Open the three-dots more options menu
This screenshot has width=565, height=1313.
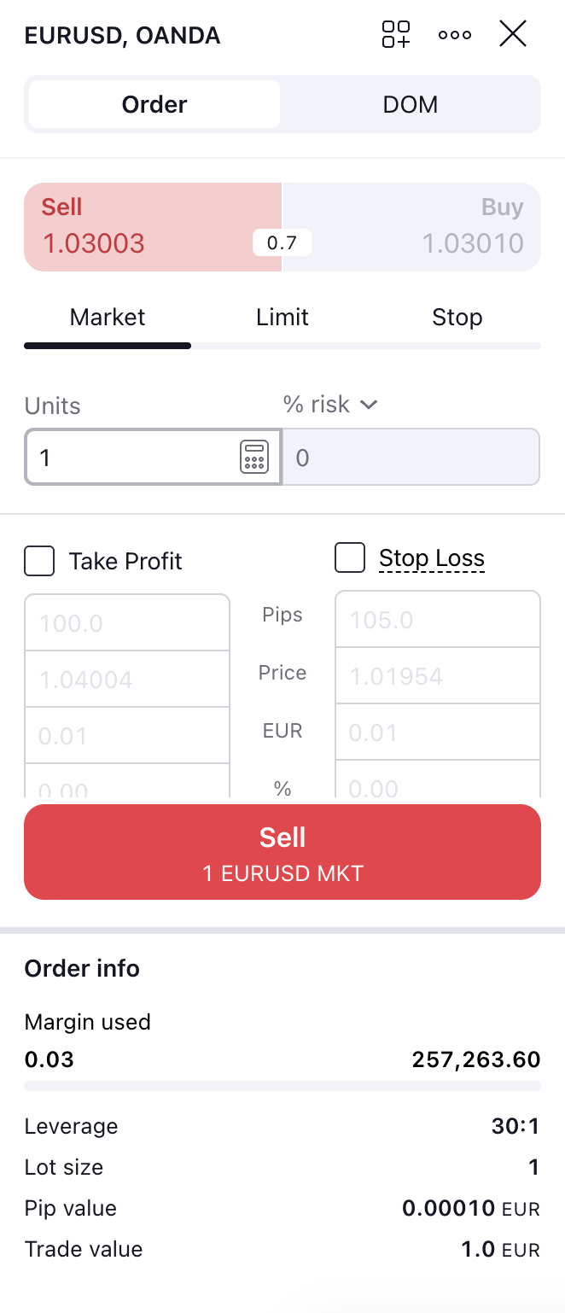455,35
